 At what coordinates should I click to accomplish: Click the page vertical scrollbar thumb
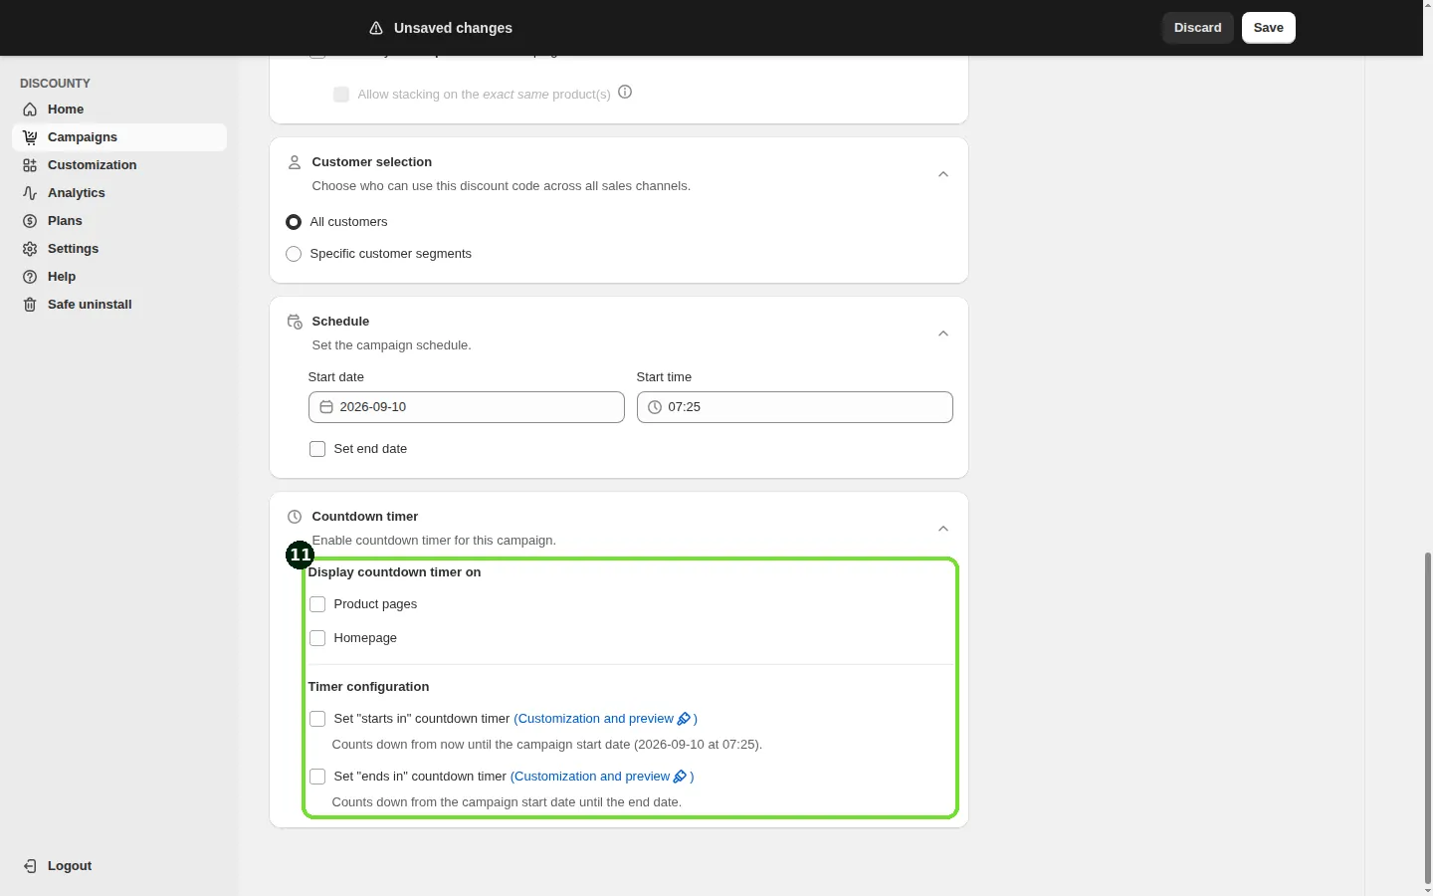pyautogui.click(x=1428, y=717)
